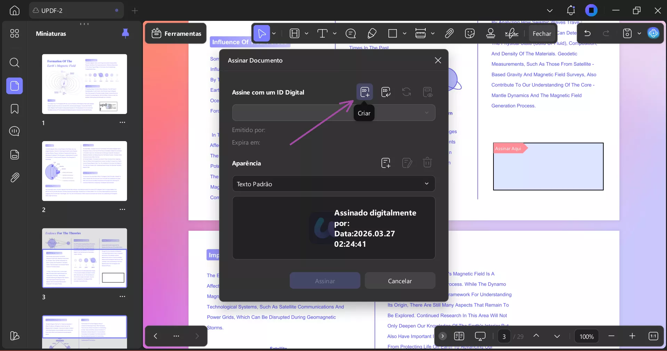Open a new tab

click(x=135, y=11)
